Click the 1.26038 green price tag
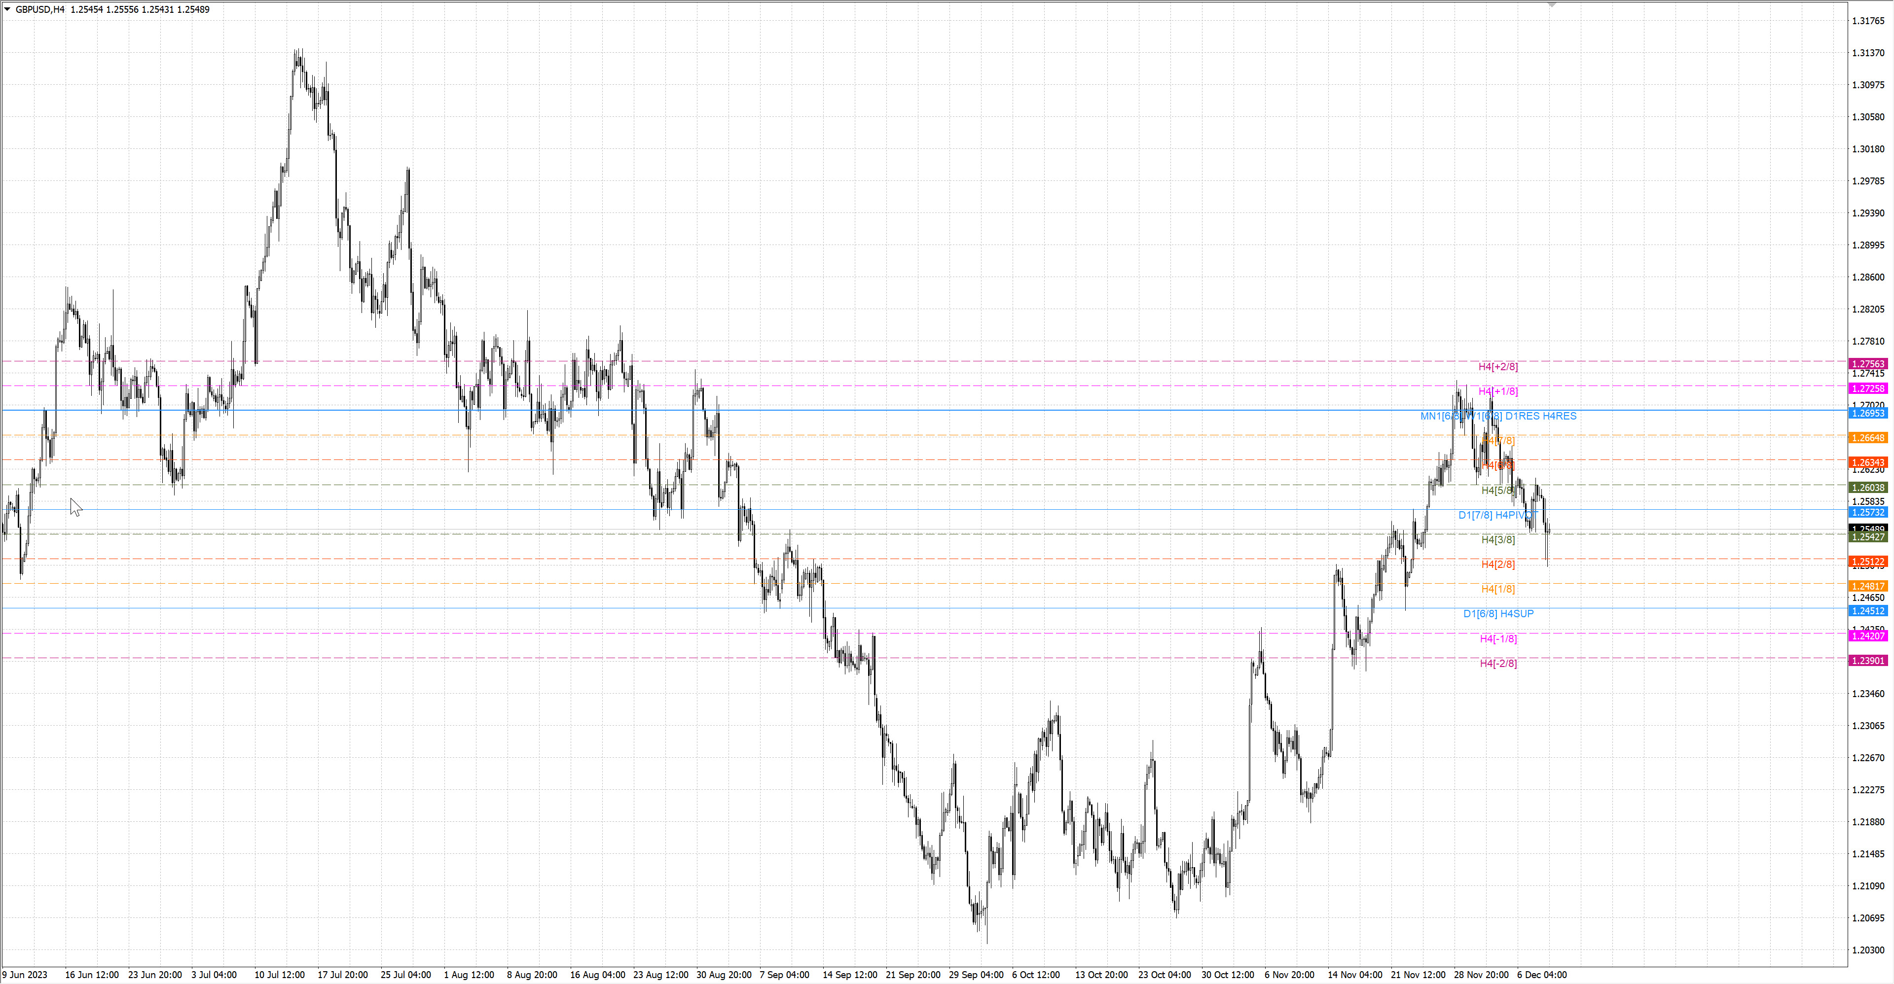 1867,488
